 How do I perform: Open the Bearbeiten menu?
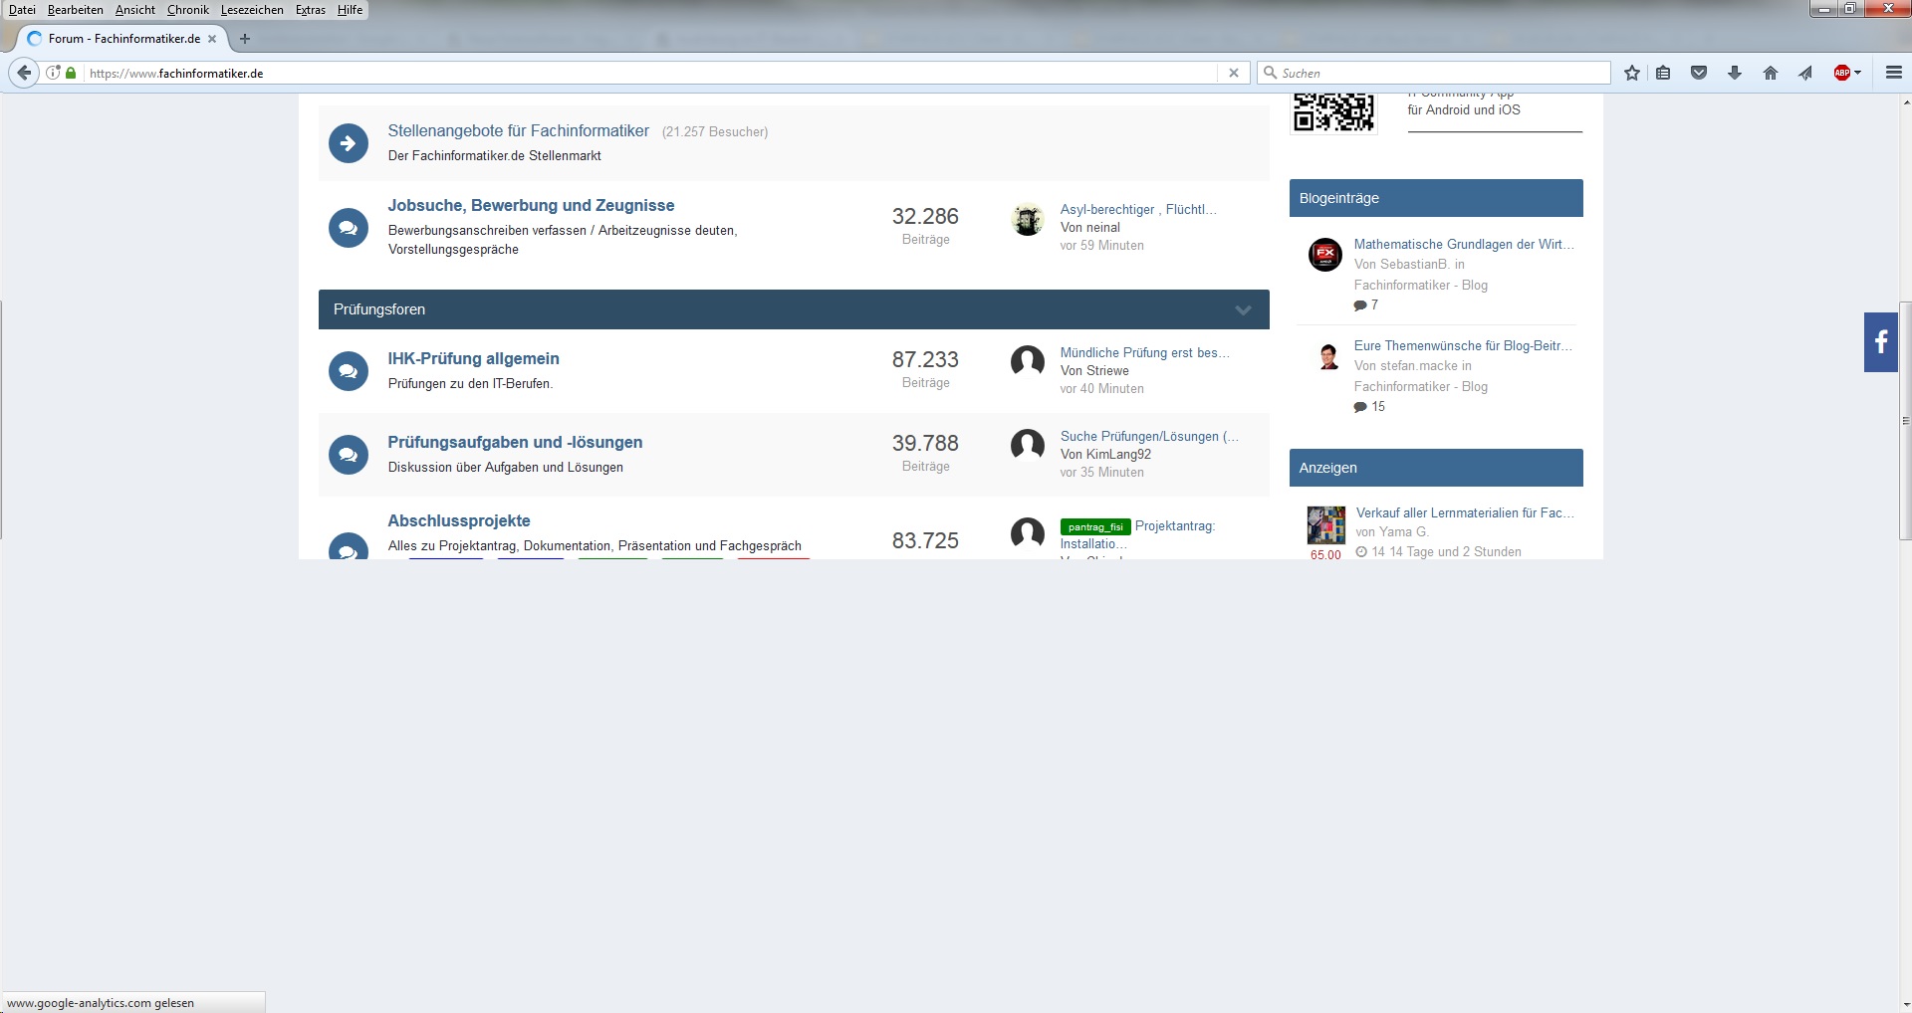pyautogui.click(x=76, y=10)
